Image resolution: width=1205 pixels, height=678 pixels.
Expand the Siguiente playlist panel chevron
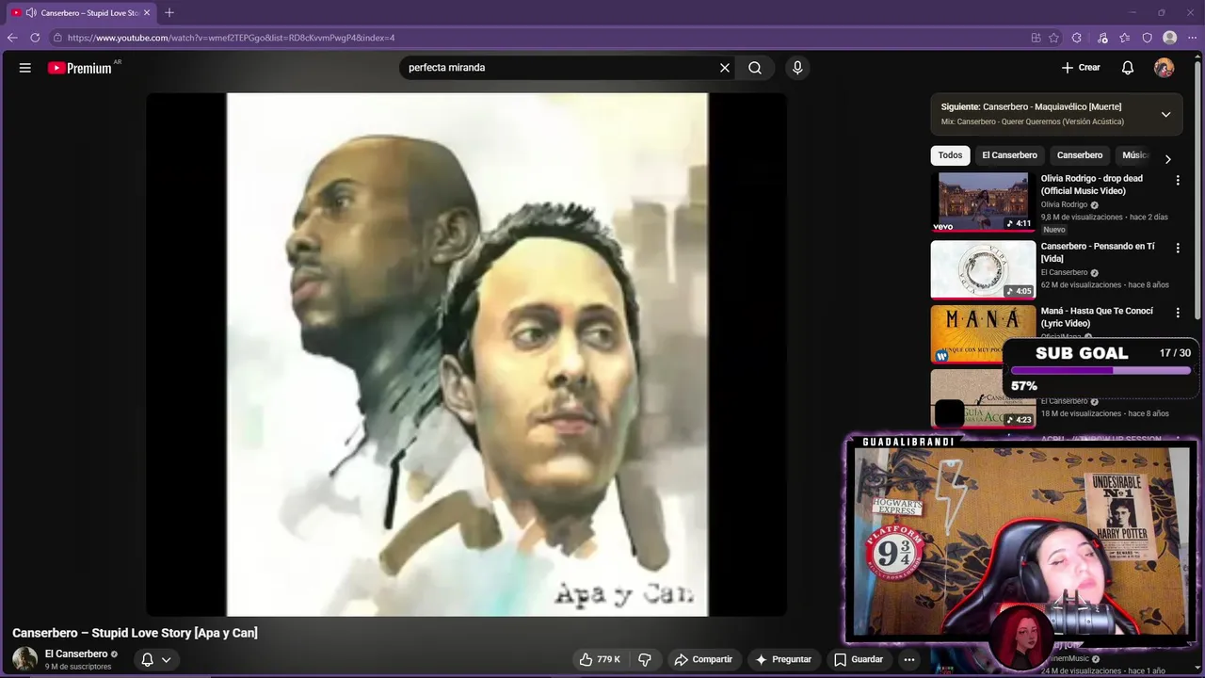point(1165,114)
